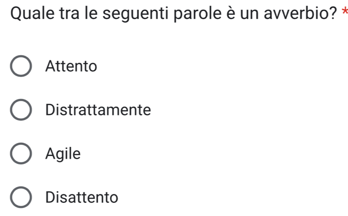This screenshot has height=216, width=348.
Task: Tick the circle beside Disattento
Action: tap(20, 197)
